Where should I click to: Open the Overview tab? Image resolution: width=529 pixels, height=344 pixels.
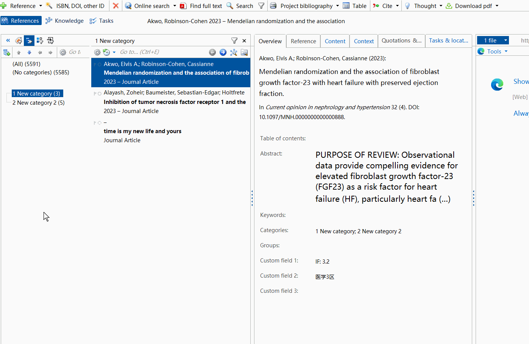pyautogui.click(x=270, y=41)
